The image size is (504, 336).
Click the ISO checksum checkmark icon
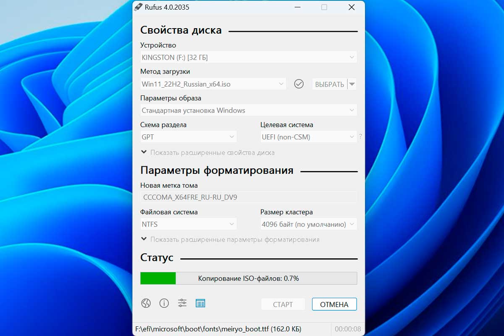299,84
